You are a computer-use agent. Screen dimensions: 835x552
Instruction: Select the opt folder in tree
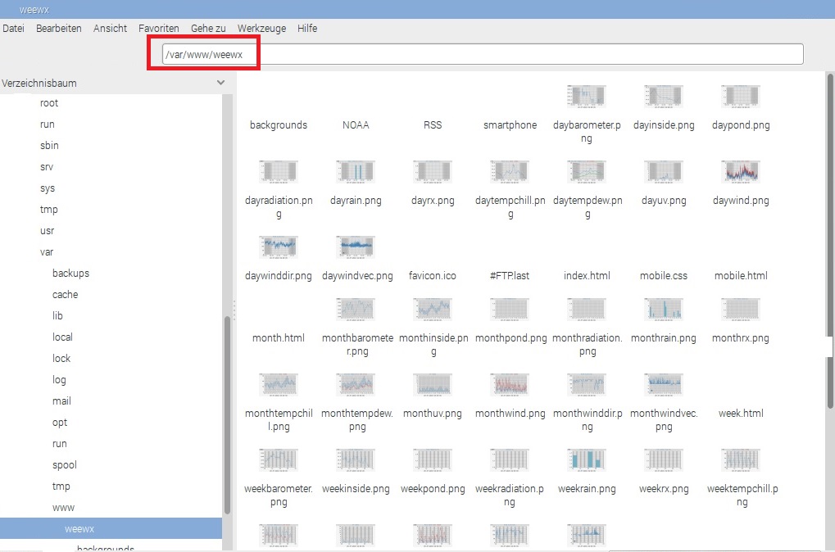click(60, 423)
